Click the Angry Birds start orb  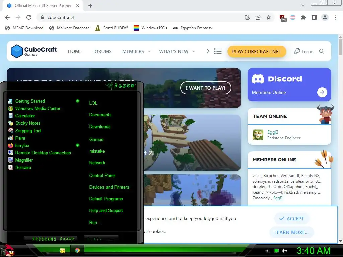click(x=8, y=250)
